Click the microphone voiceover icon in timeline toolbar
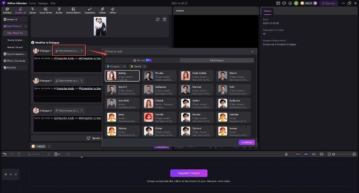Viewport: 359px width, 193px height. [287, 154]
